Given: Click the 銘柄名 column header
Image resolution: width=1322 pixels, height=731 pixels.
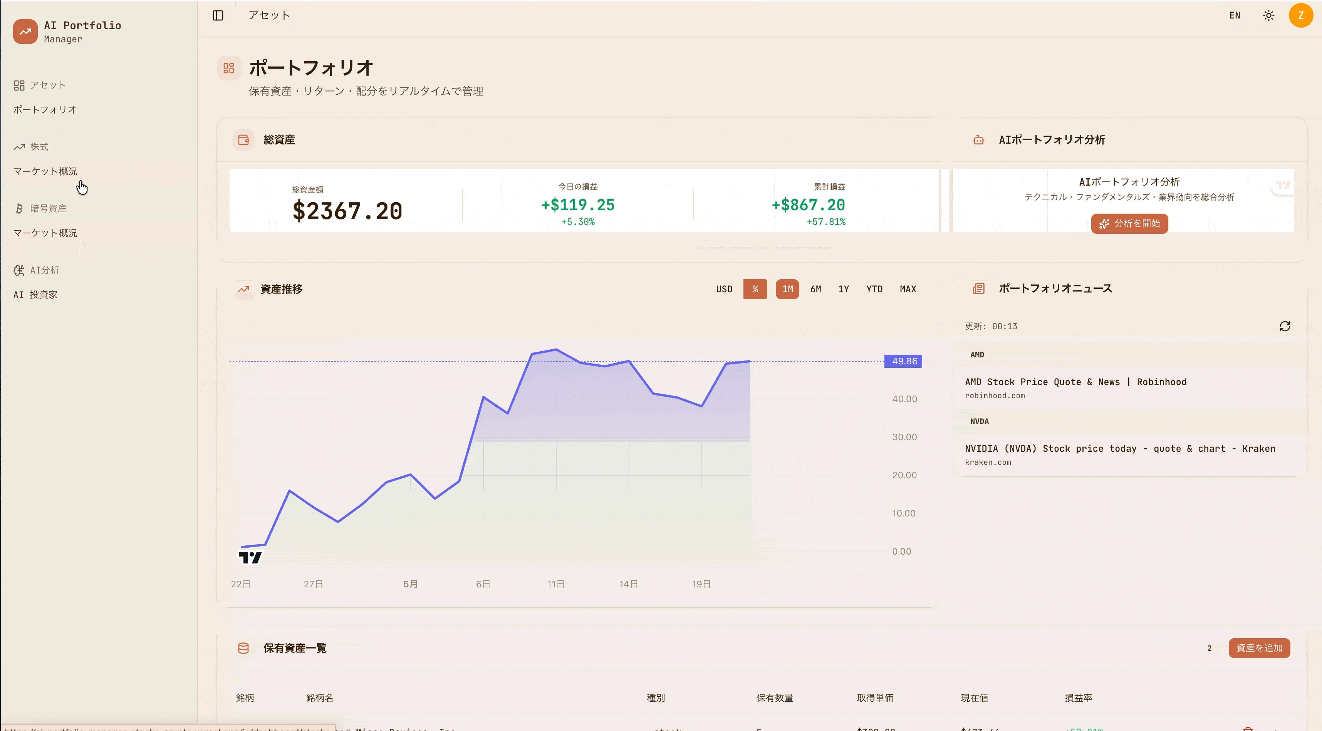Looking at the screenshot, I should coord(319,697).
